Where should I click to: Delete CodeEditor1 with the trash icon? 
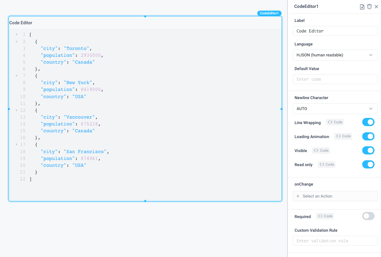pyautogui.click(x=369, y=6)
